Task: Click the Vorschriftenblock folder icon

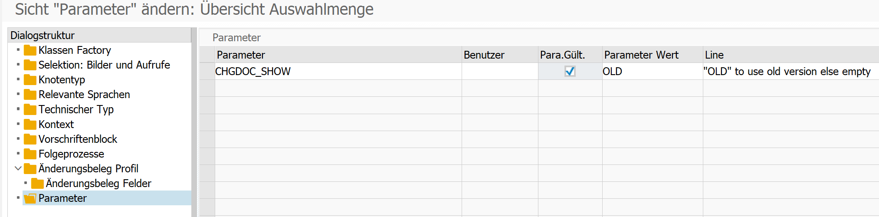Action: (x=30, y=139)
